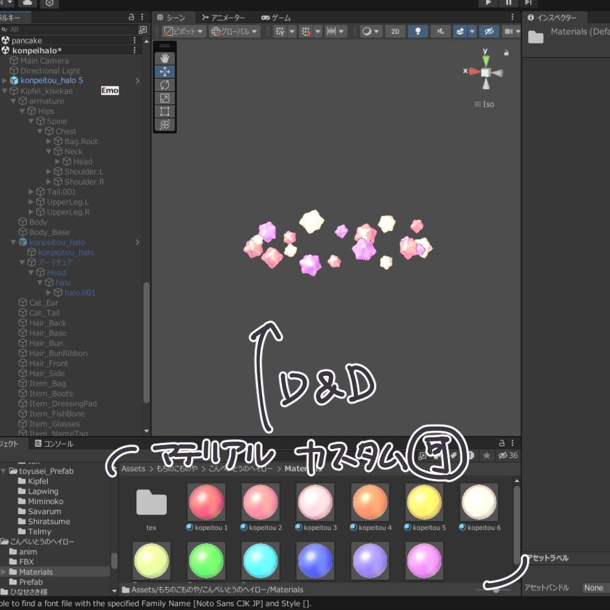This screenshot has width=610, height=610.
Task: Select the cyan material sphere
Action: click(261, 561)
